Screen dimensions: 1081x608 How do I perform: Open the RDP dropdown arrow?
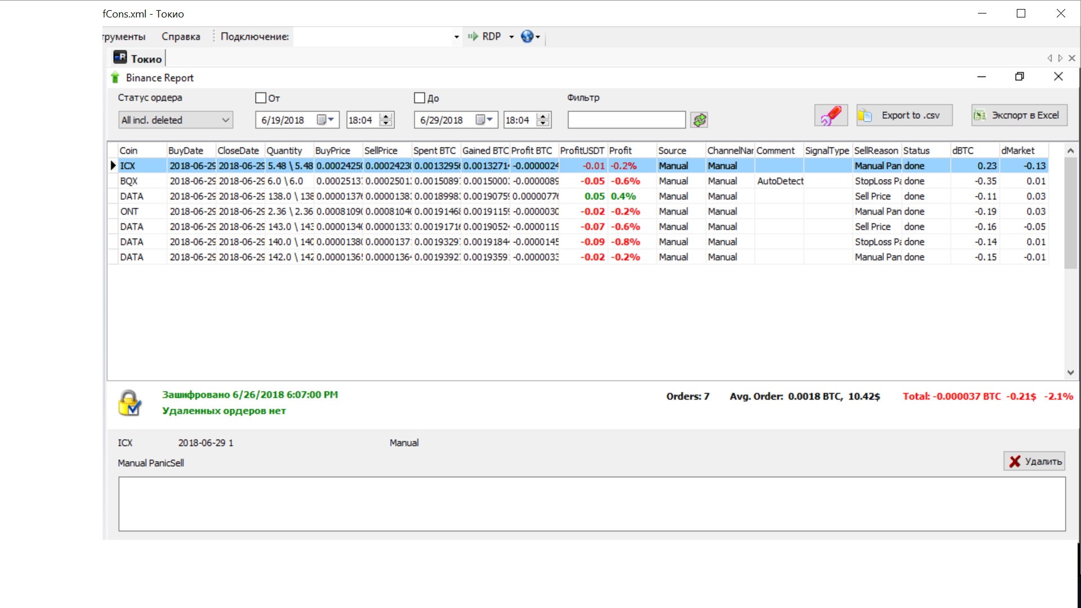pos(511,37)
